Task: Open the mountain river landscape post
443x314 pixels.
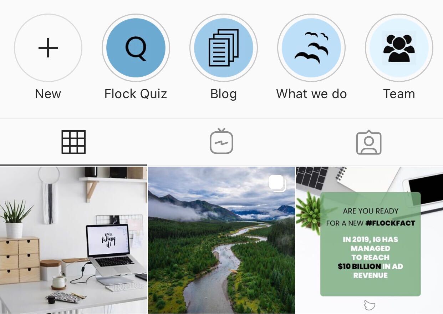Action: [x=221, y=240]
